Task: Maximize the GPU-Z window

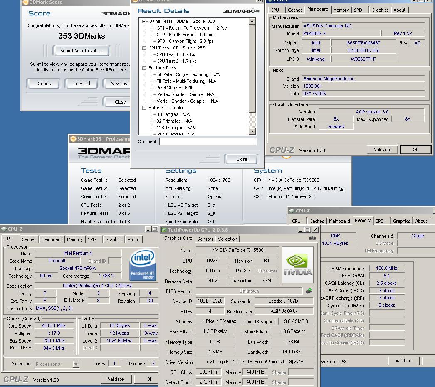Action: tap(308, 230)
